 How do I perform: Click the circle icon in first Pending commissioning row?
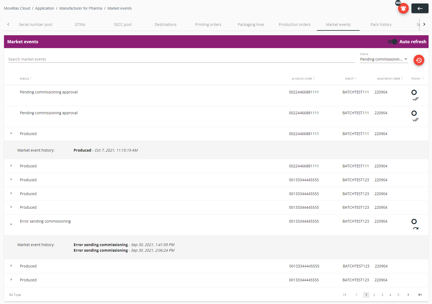pyautogui.click(x=414, y=92)
